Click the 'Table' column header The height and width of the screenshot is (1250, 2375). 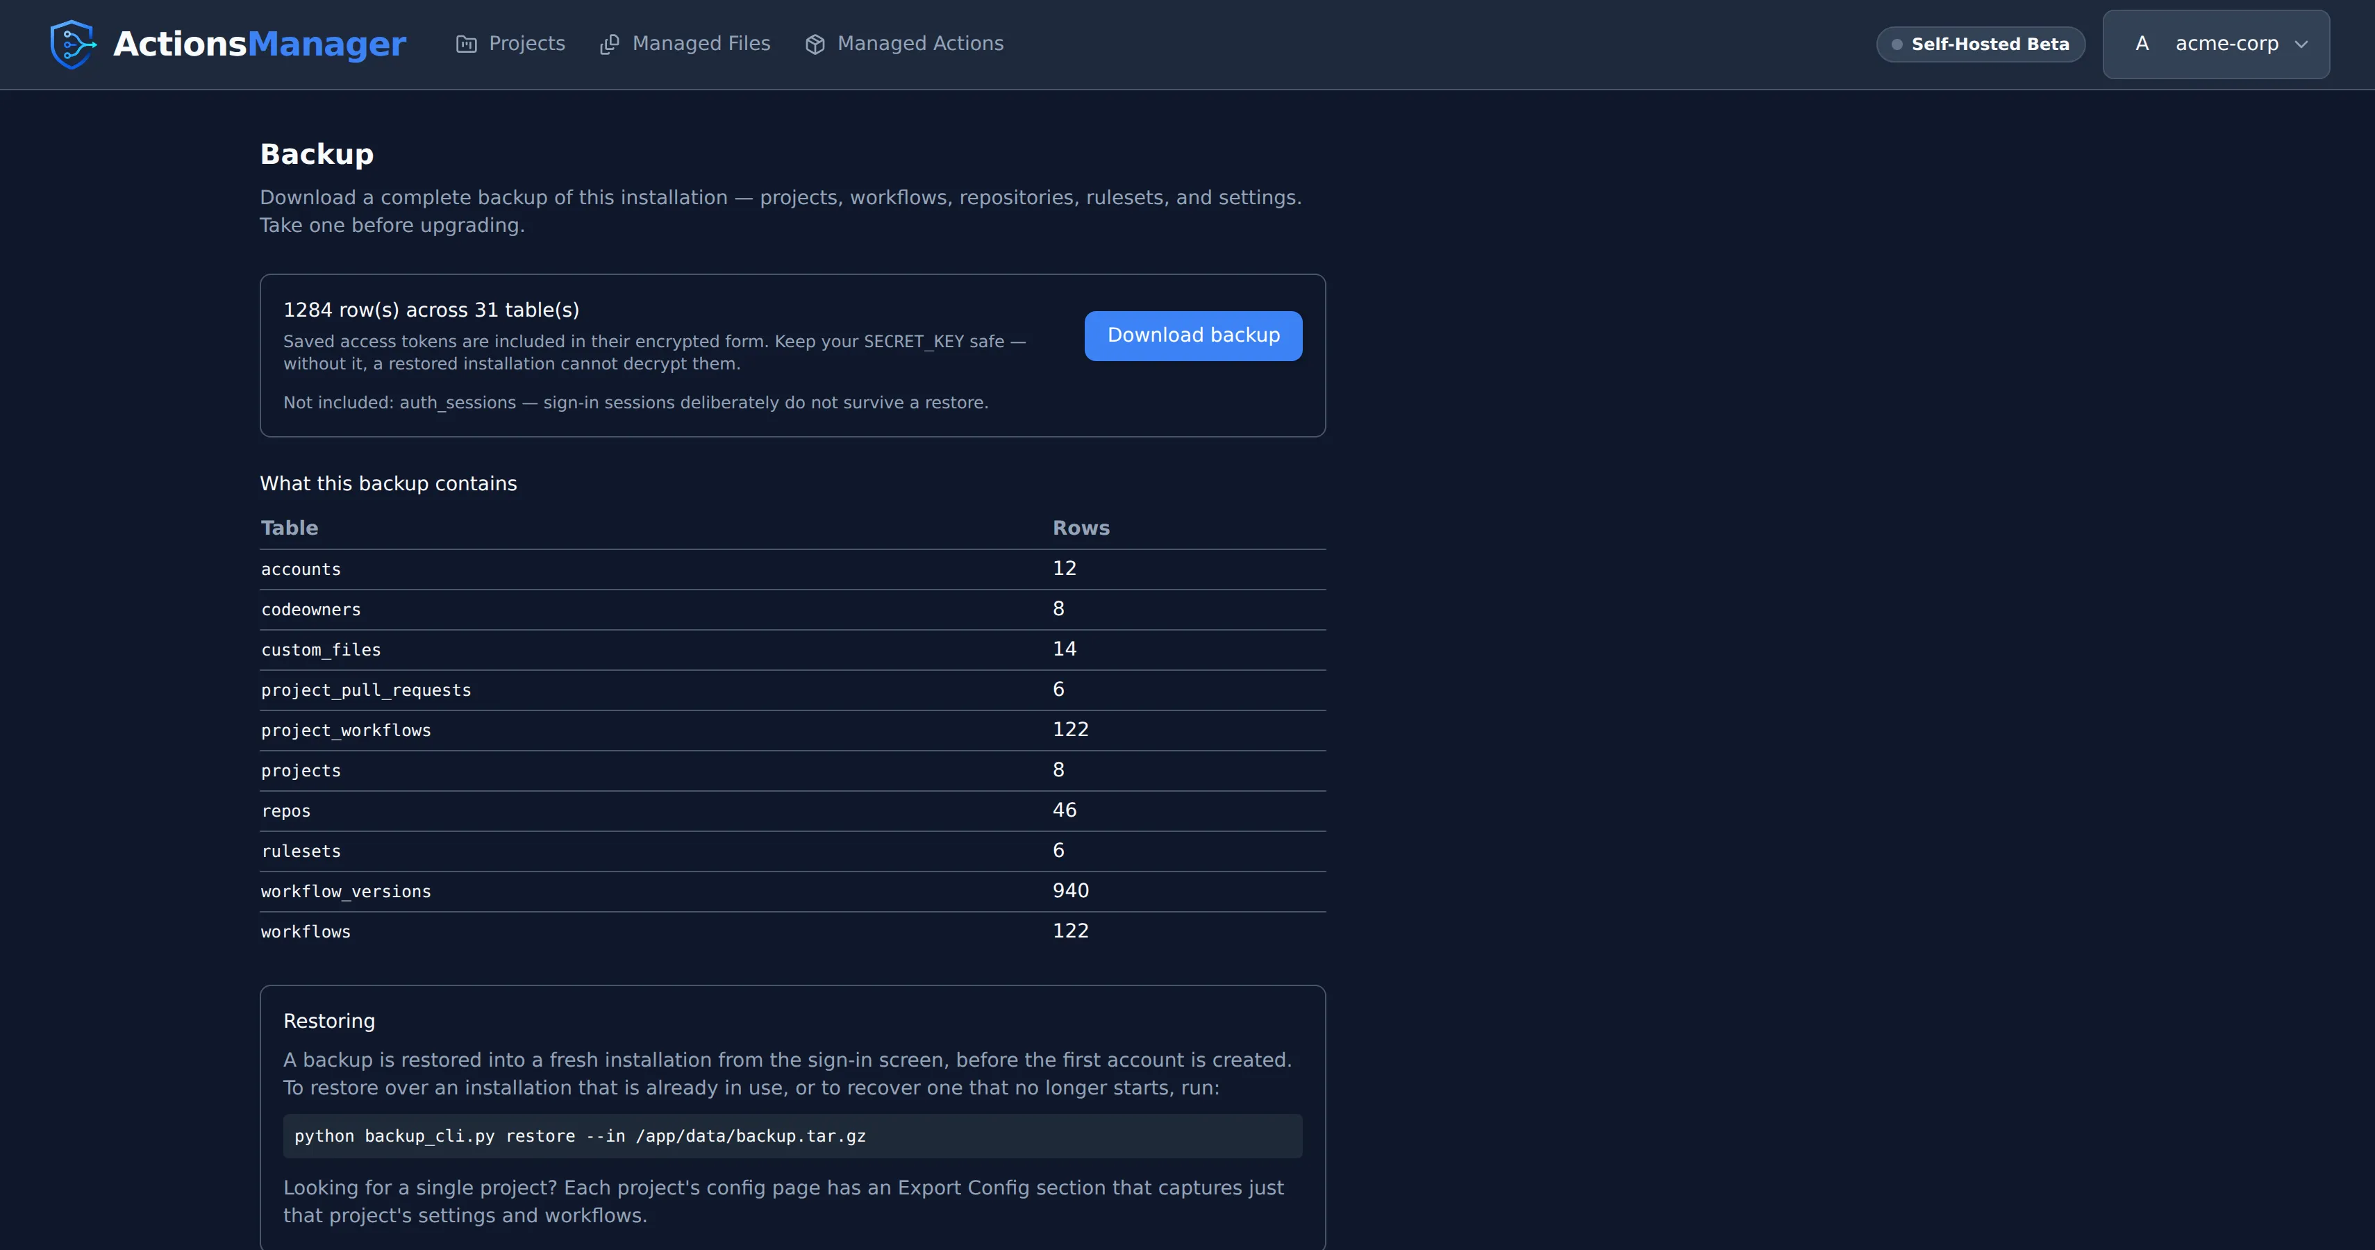(290, 528)
